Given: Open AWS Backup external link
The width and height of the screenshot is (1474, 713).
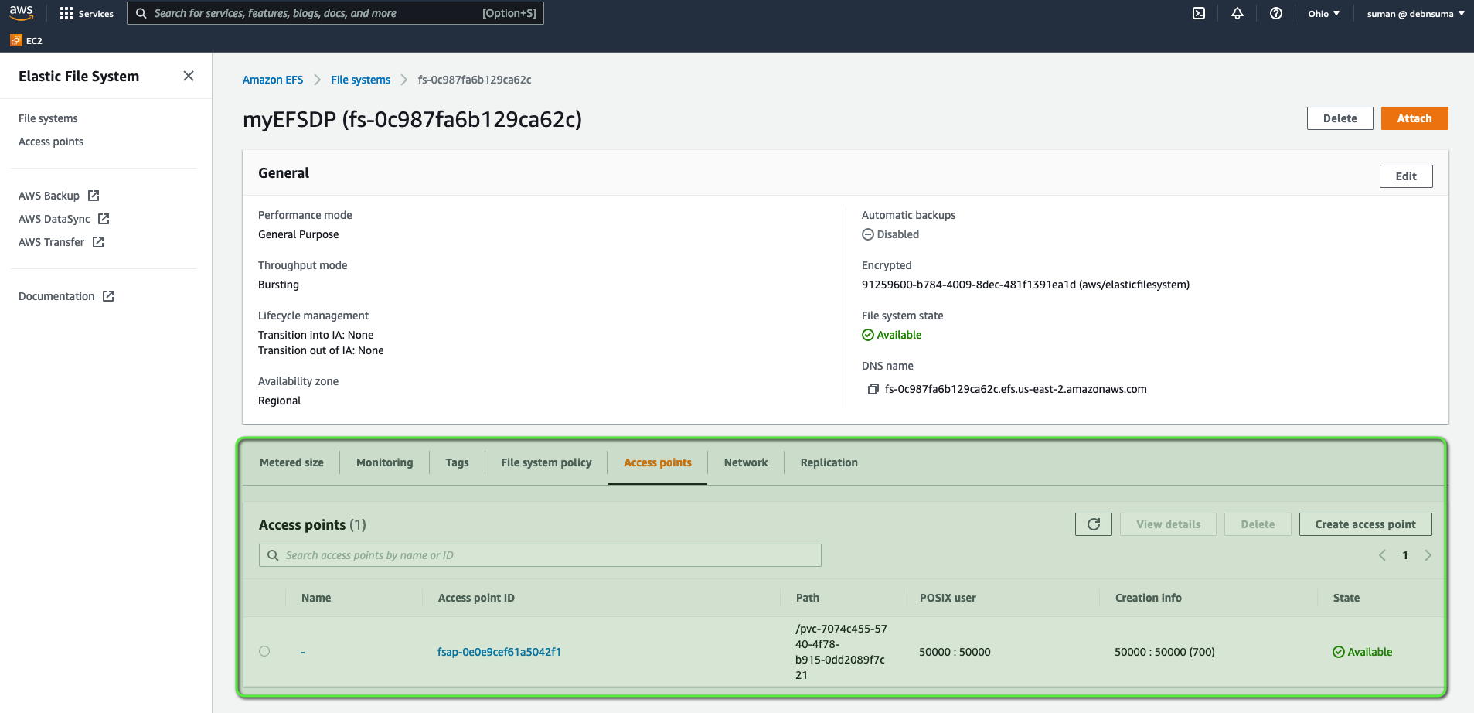Looking at the screenshot, I should [x=59, y=196].
